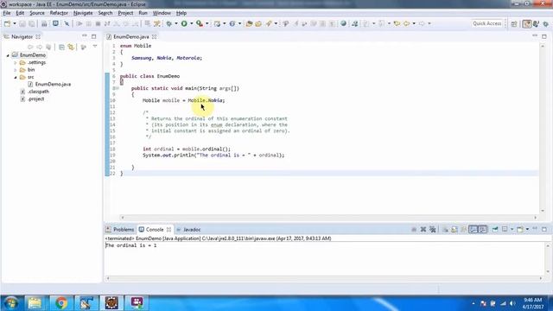Select the .classpath file

[x=38, y=92]
